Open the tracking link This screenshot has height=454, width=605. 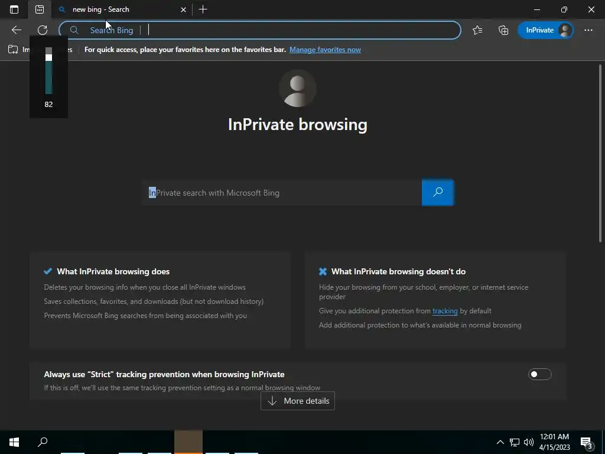tap(445, 311)
